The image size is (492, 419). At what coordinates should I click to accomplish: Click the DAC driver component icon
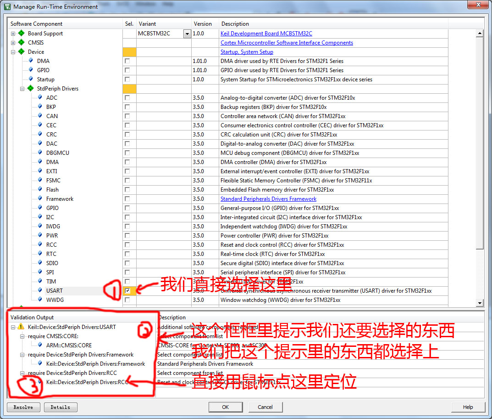click(40, 143)
